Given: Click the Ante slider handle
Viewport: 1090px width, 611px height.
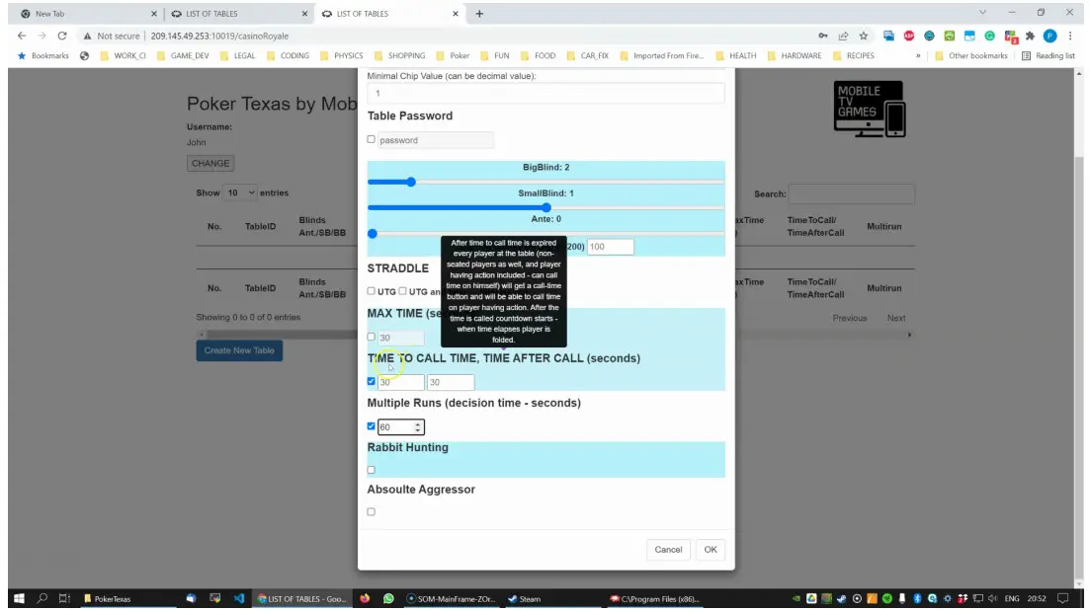Looking at the screenshot, I should (x=373, y=234).
